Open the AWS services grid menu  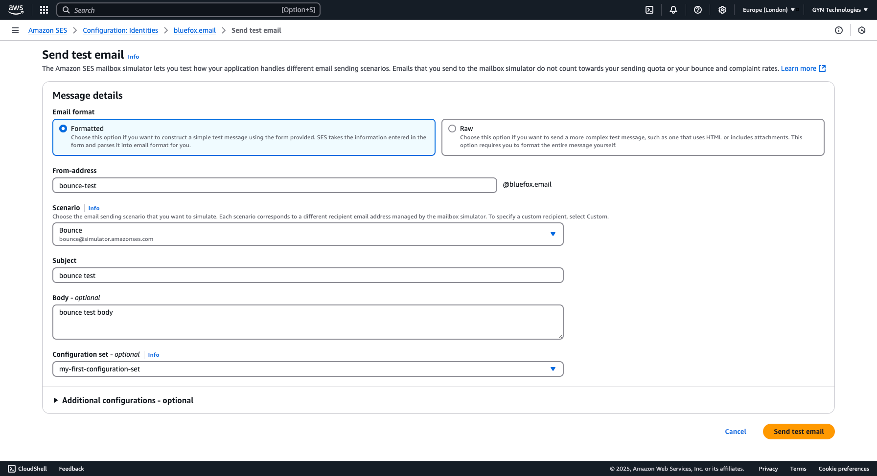[x=44, y=10]
